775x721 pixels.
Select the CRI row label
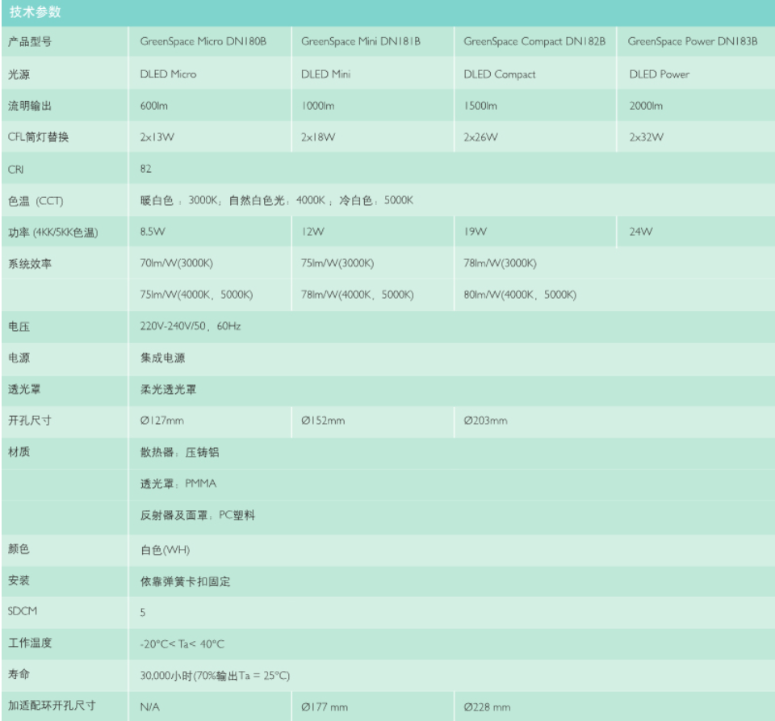pyautogui.click(x=16, y=170)
